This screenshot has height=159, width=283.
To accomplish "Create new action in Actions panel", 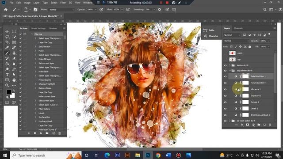I will (x=54, y=133).
